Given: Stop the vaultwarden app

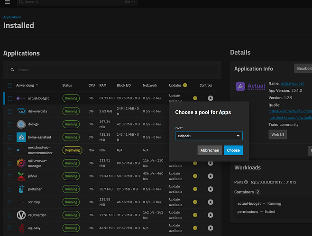Looking at the screenshot, I should click(211, 215).
